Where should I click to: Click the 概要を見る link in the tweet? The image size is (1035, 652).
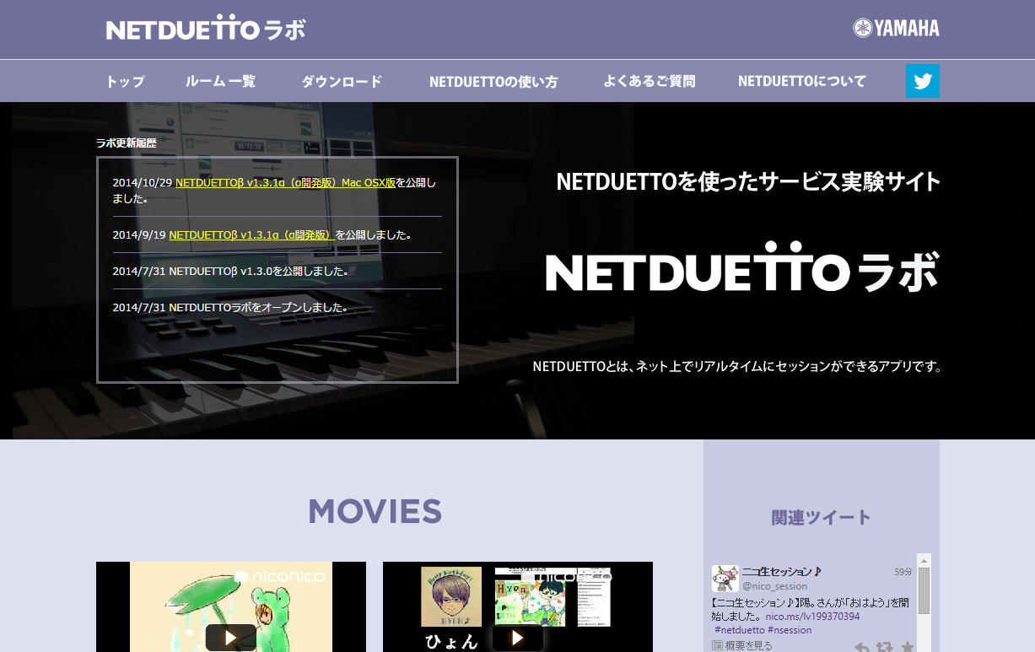coord(748,645)
